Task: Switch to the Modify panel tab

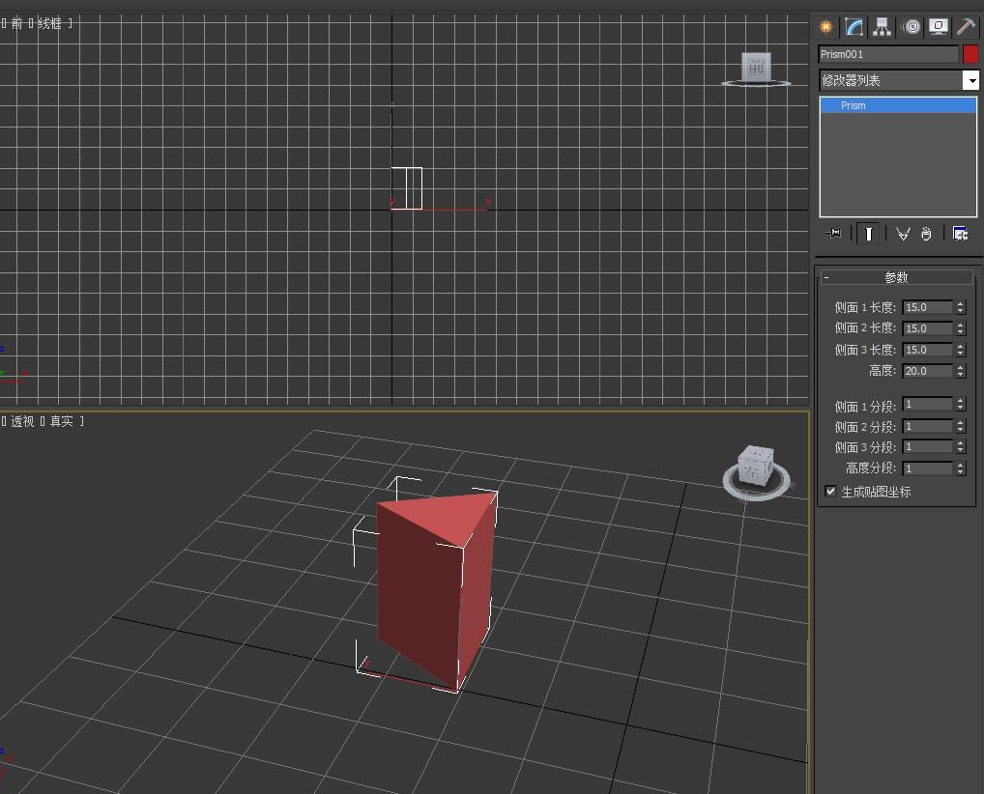Action: pos(854,27)
